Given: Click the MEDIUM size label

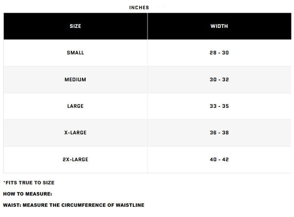Looking at the screenshot, I should tap(75, 79).
